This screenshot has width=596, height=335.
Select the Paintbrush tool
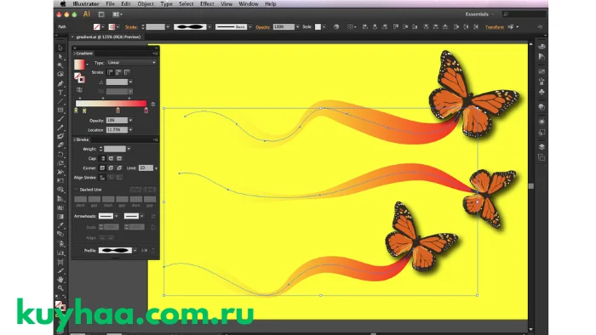(60, 119)
